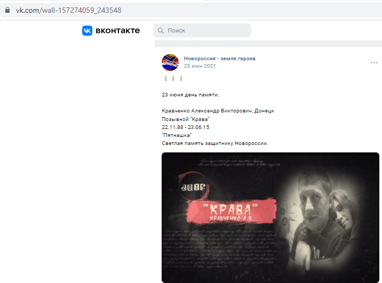Click the line "23 июня день памяти."

pyautogui.click(x=190, y=95)
